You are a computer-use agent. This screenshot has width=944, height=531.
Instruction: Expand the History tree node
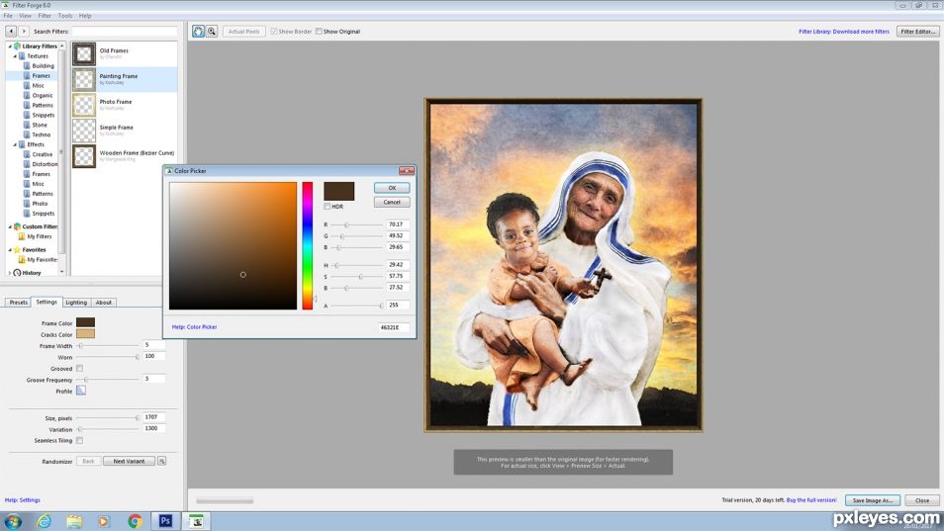click(x=10, y=273)
